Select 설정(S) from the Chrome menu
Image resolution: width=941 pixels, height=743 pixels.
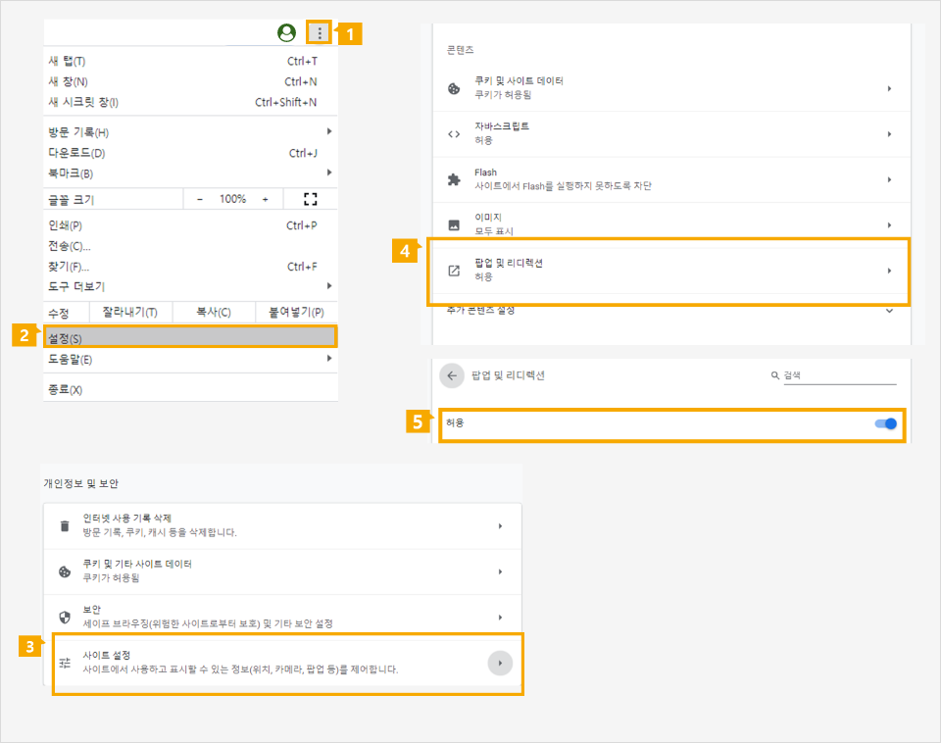click(x=191, y=338)
